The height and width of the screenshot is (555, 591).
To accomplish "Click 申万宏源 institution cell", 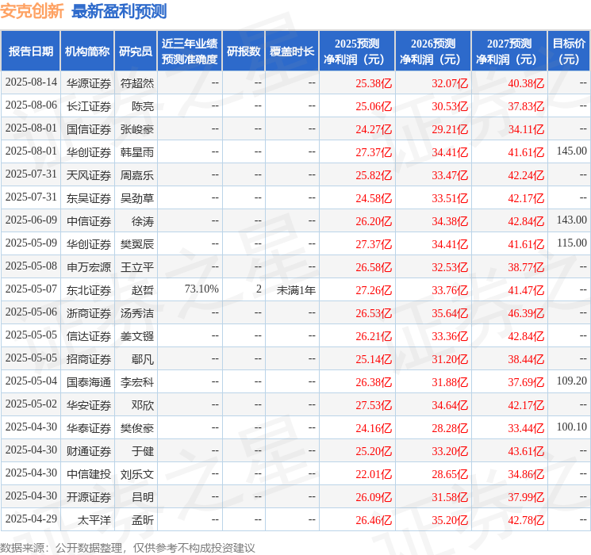I will [89, 267].
